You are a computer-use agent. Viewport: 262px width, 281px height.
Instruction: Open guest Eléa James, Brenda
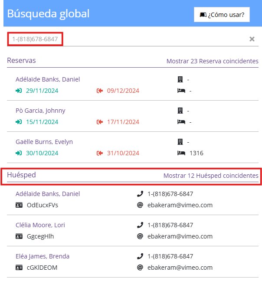43,256
